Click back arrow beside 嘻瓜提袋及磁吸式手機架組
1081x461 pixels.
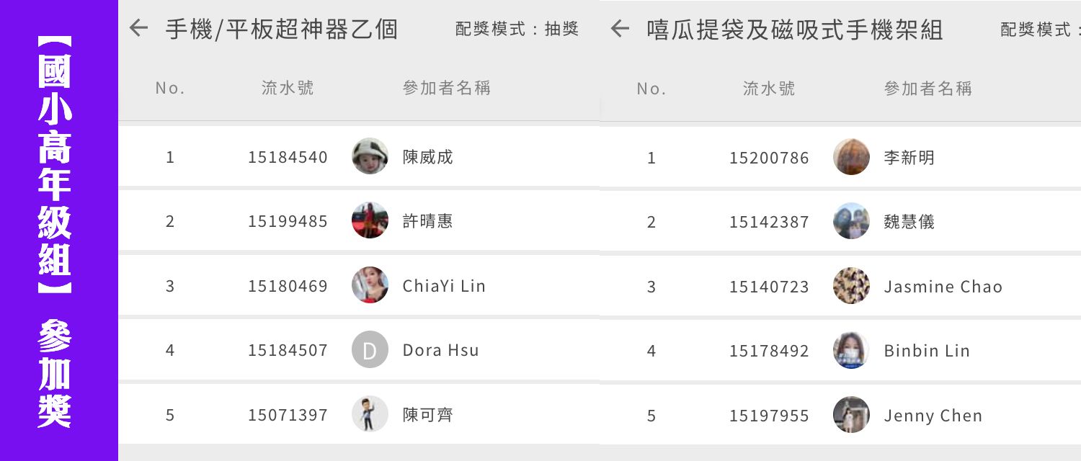[x=620, y=29]
